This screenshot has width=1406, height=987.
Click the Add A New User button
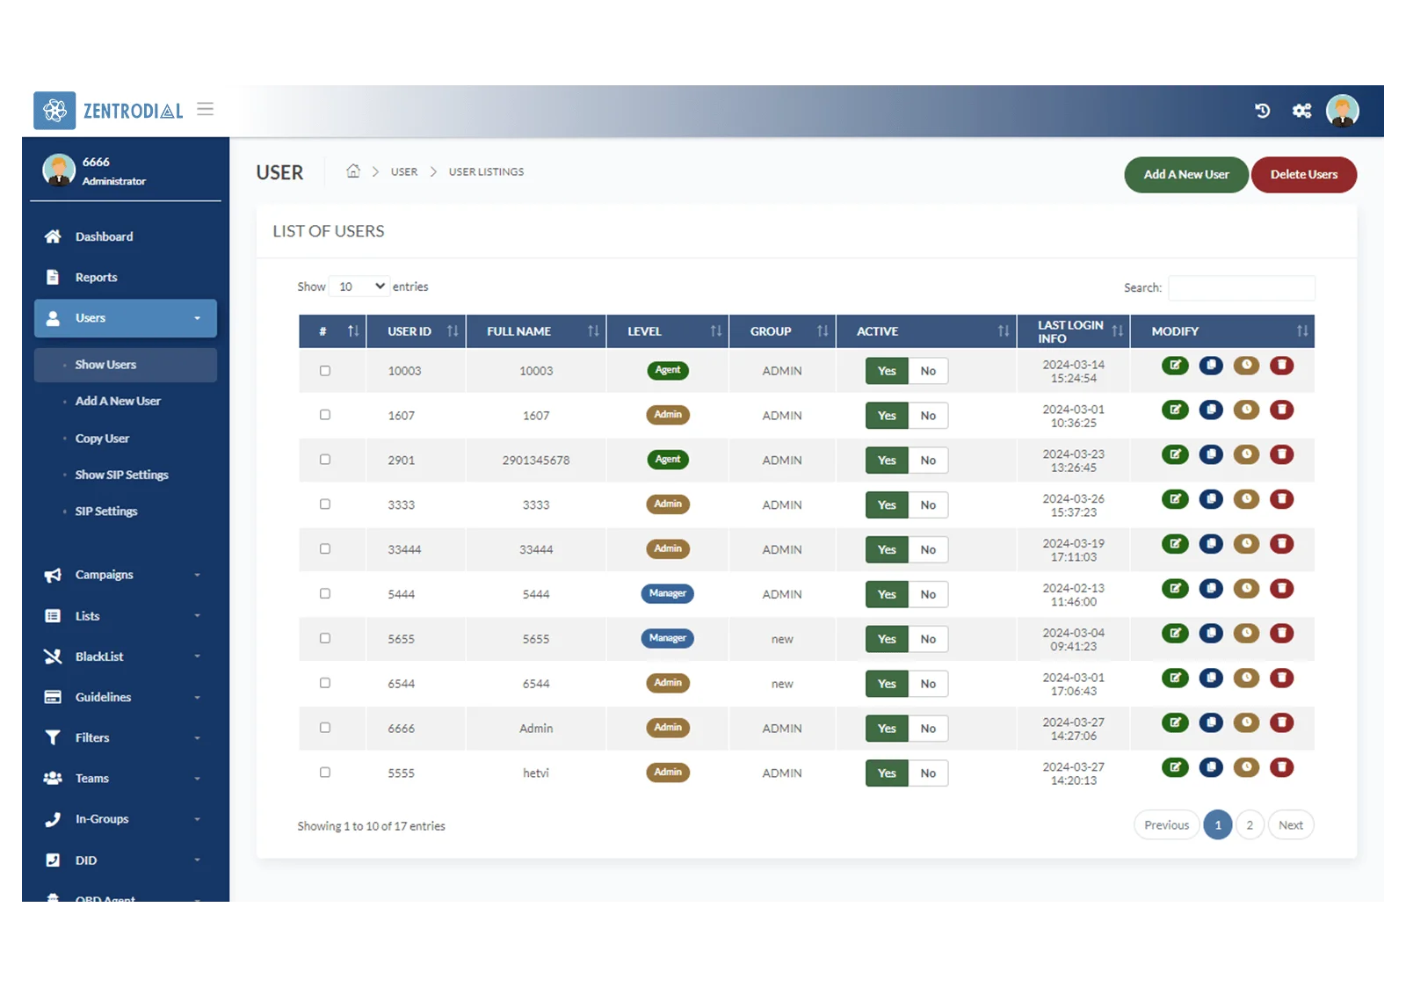(1186, 175)
